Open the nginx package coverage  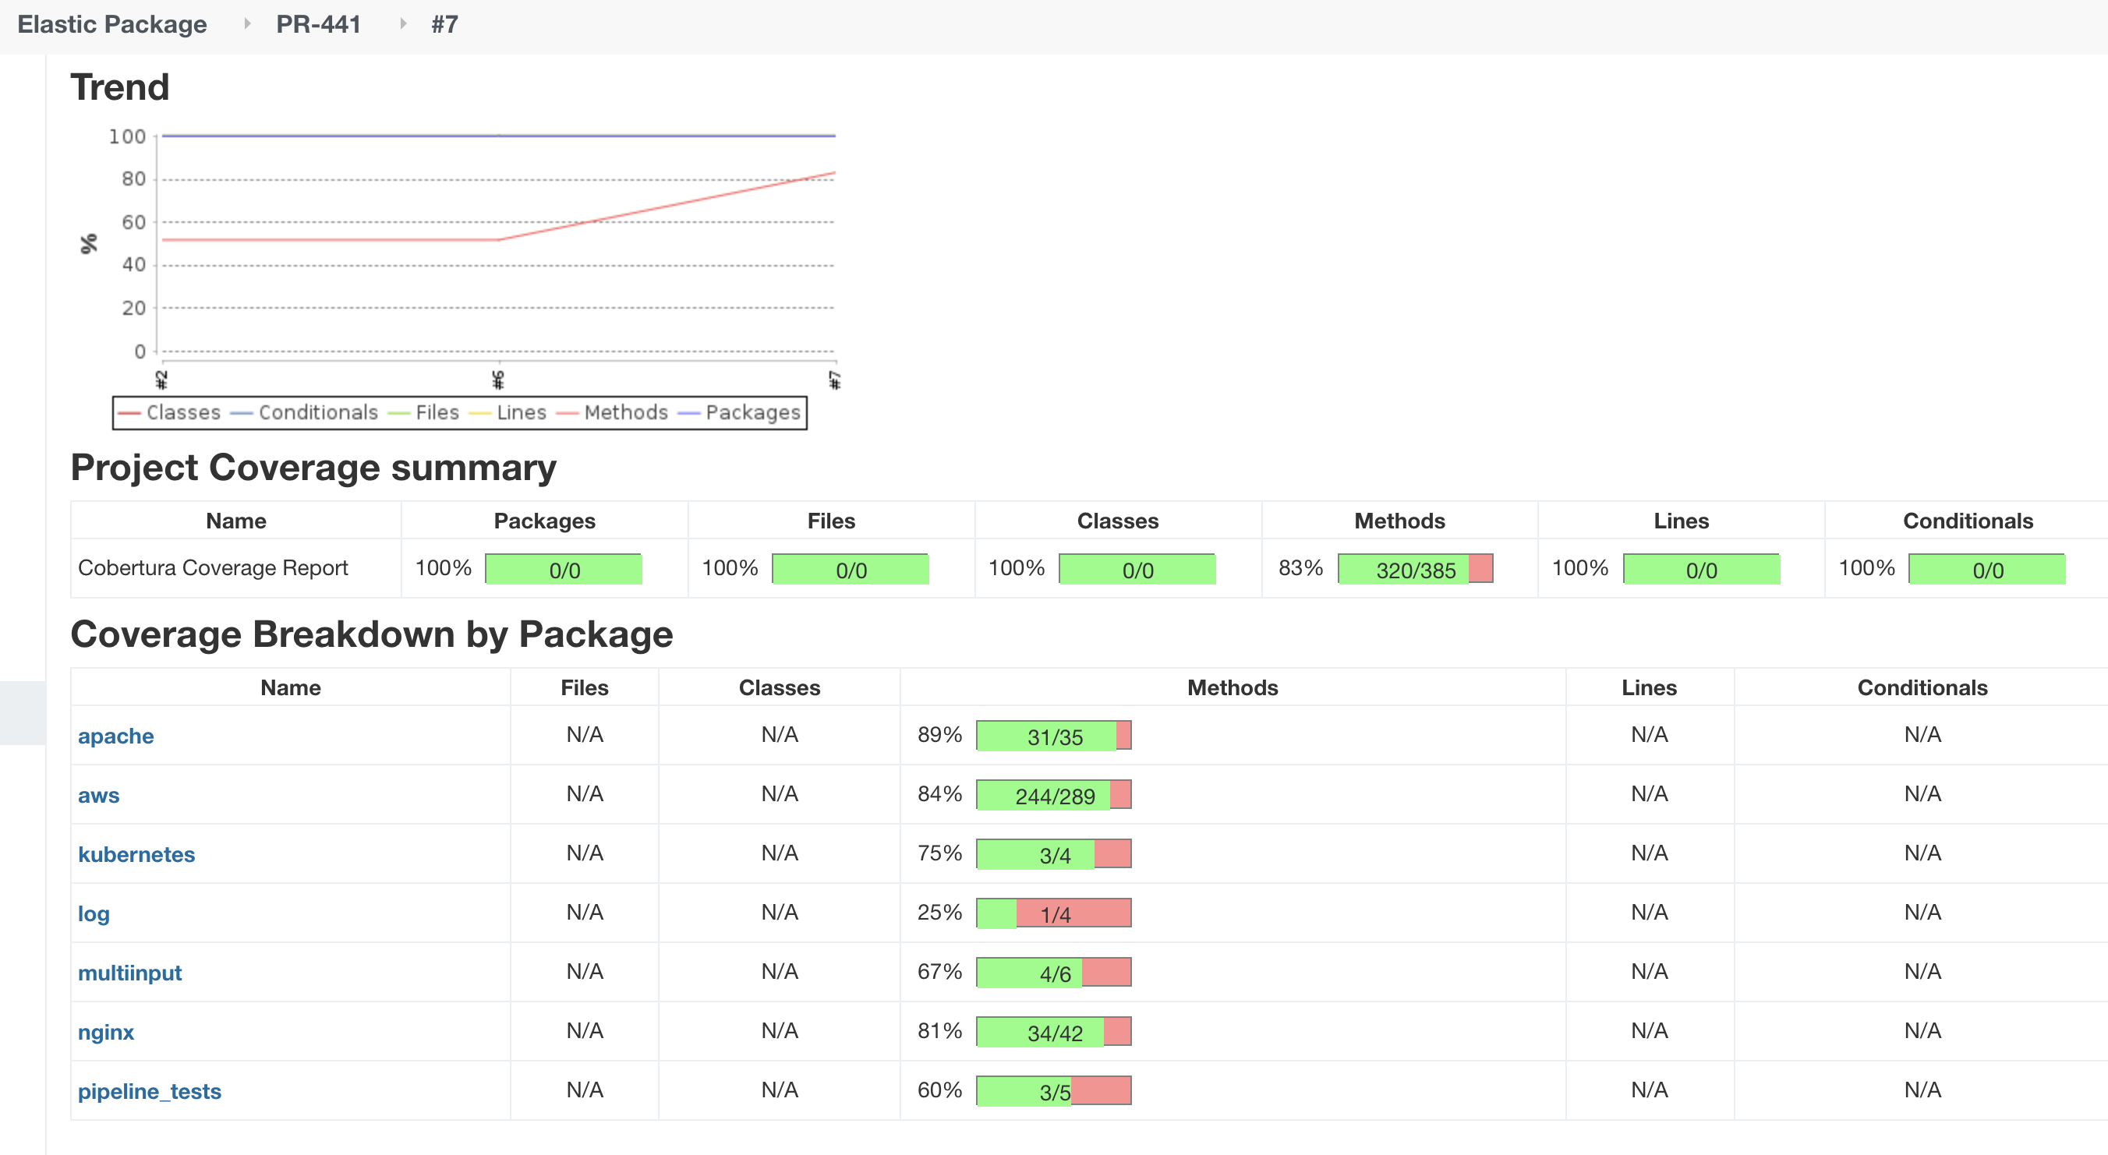point(105,1032)
